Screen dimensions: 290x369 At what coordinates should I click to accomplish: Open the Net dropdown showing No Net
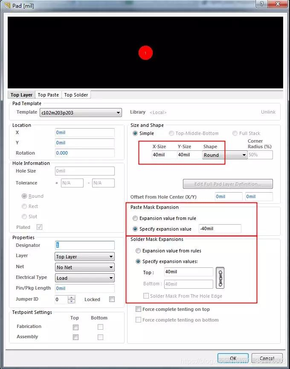84,267
